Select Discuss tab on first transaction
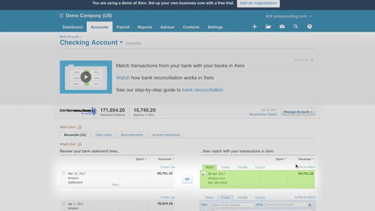The image size is (375, 211). click(260, 167)
